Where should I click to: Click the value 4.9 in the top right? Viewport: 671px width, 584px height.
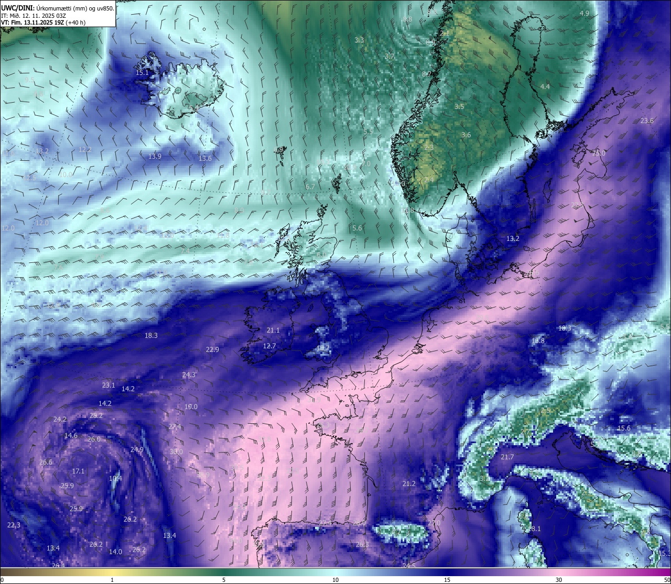[584, 13]
